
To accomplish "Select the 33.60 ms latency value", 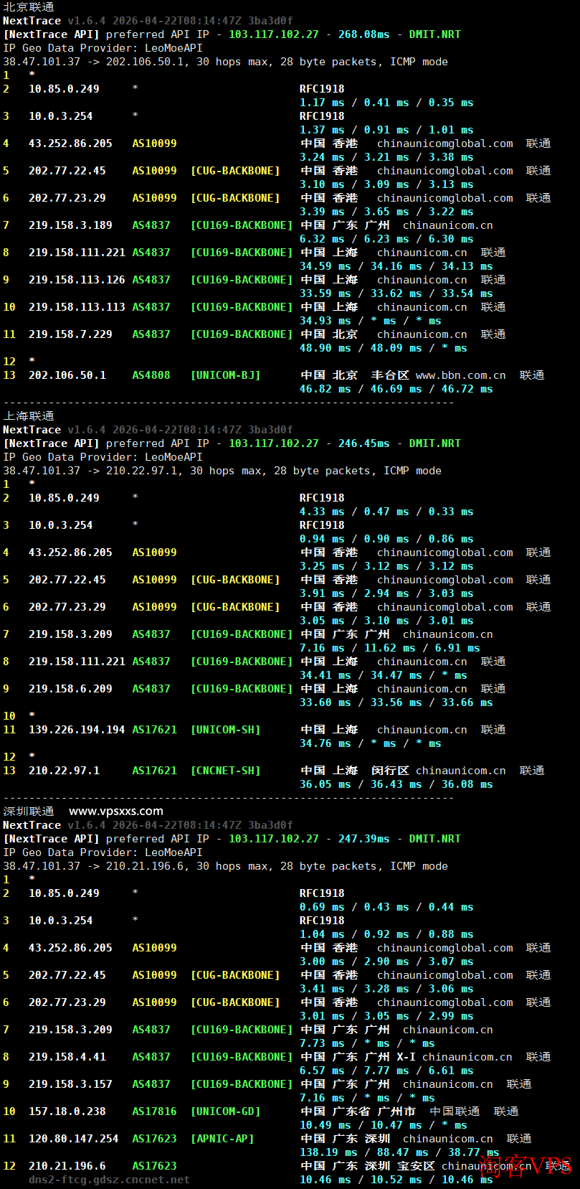I will click(325, 702).
